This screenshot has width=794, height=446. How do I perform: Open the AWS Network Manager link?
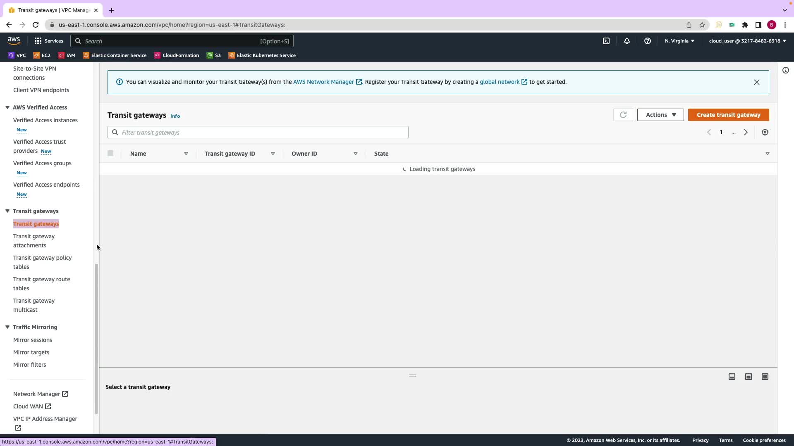click(x=323, y=82)
